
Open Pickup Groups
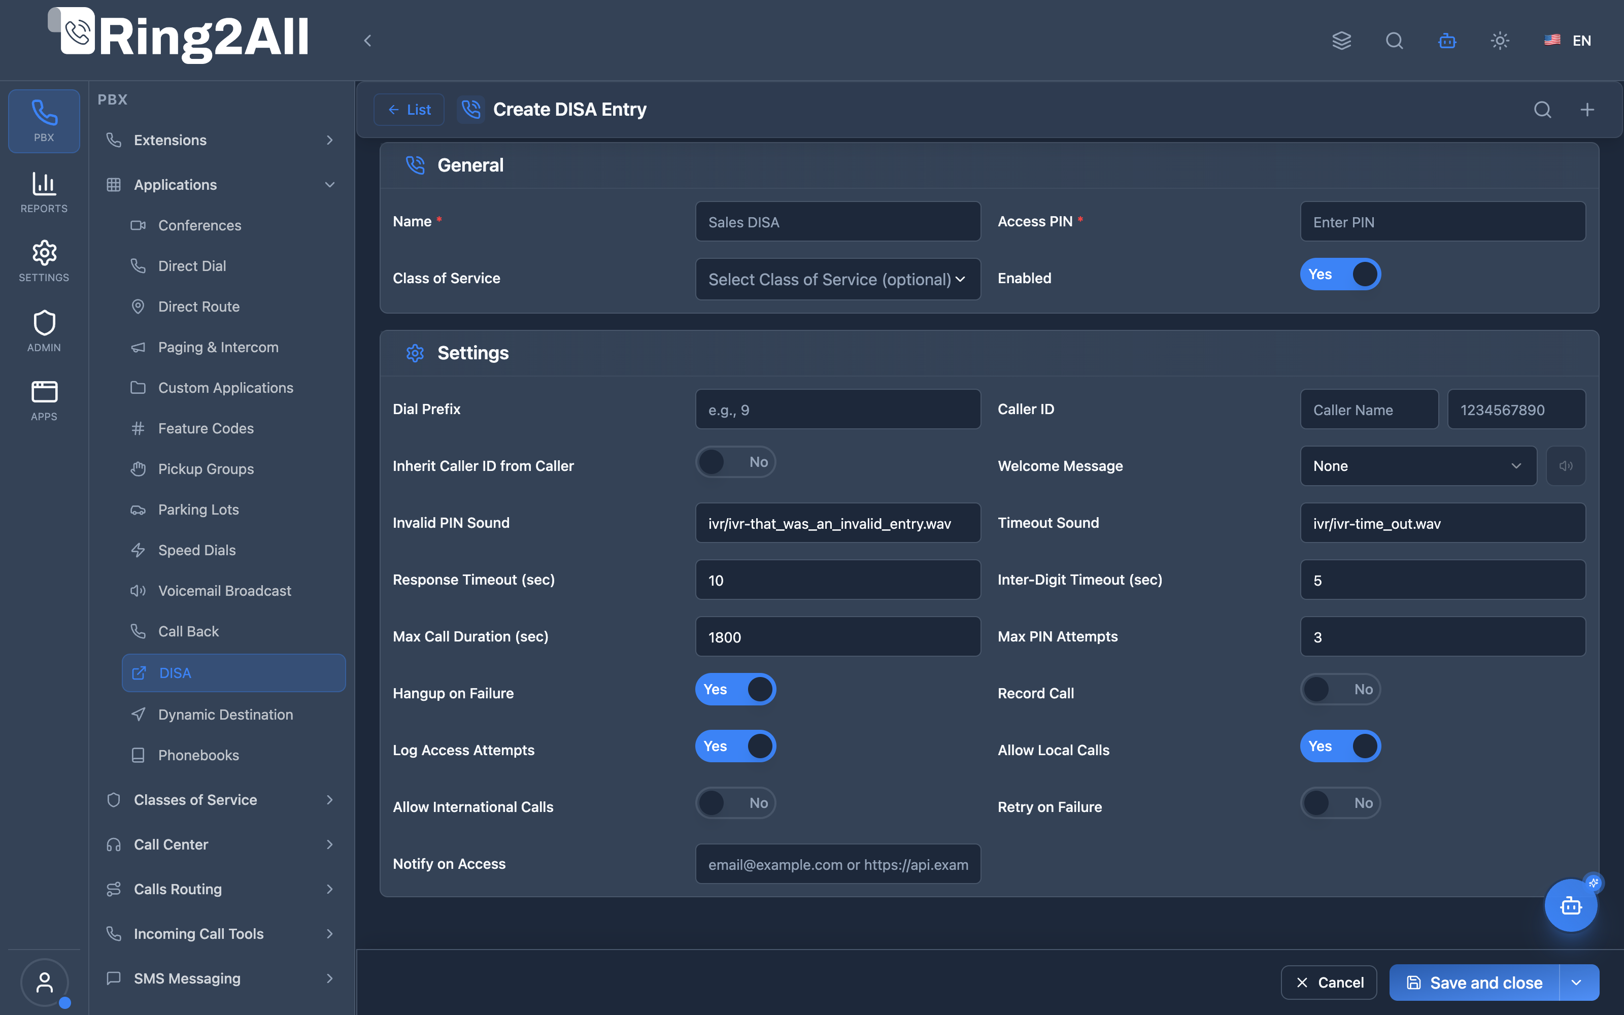233,469
